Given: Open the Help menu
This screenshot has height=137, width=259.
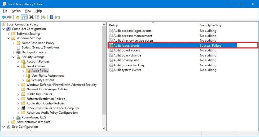Looking at the screenshot, I should point(39,11).
